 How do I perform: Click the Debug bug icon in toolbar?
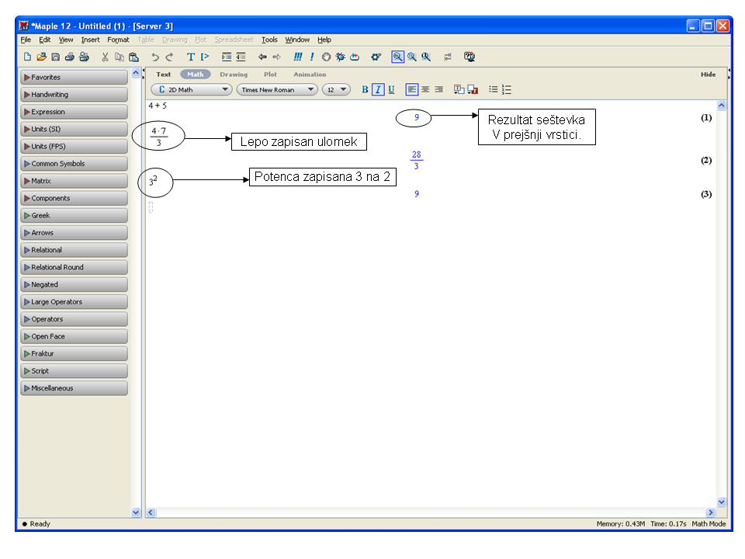(x=341, y=57)
